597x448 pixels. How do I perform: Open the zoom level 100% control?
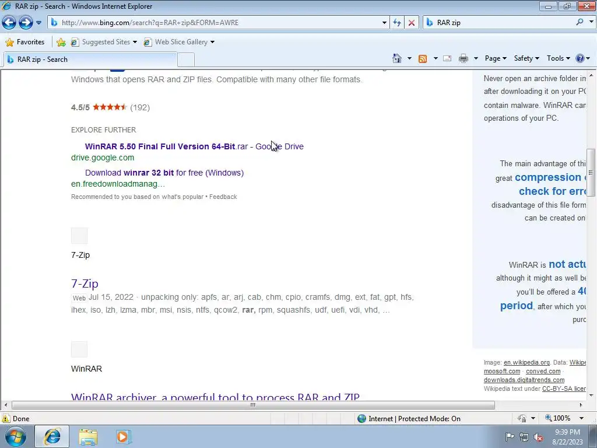557,418
